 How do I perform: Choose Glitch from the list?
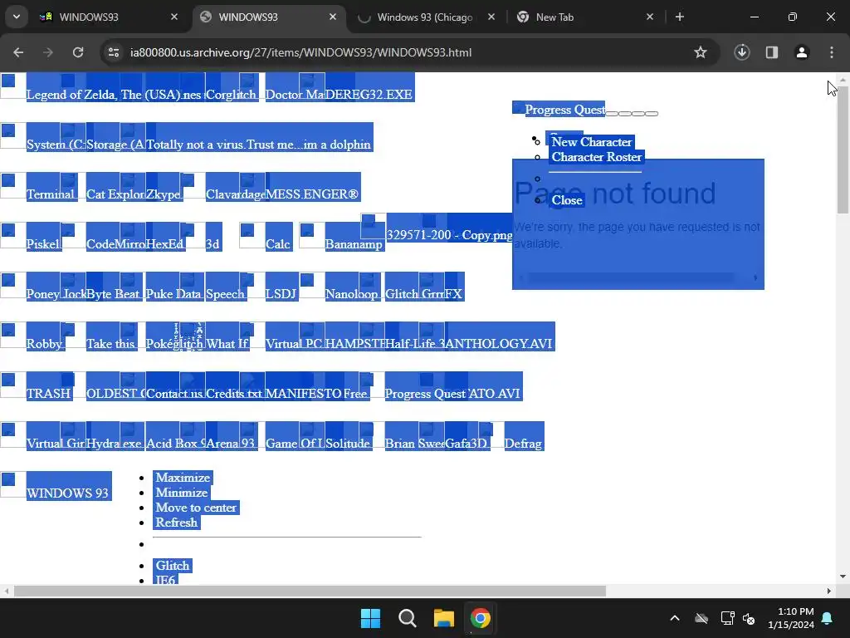(173, 565)
